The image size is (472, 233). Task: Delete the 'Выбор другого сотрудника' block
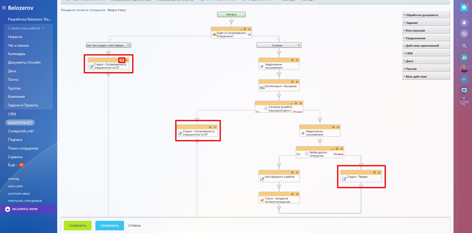click(x=342, y=149)
